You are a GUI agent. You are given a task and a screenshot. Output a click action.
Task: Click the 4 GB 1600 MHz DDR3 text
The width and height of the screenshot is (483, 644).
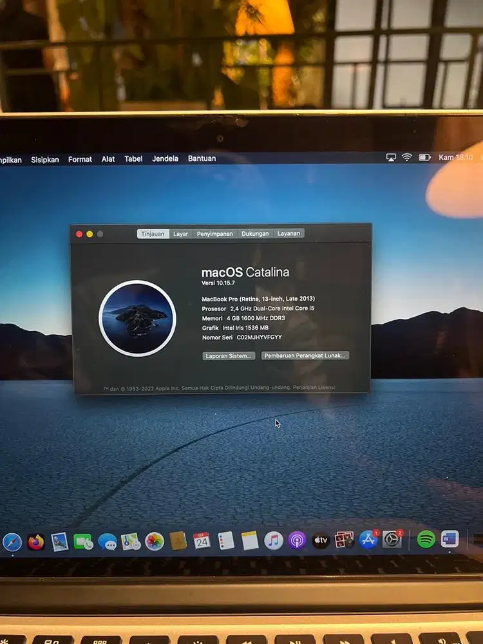click(x=256, y=318)
